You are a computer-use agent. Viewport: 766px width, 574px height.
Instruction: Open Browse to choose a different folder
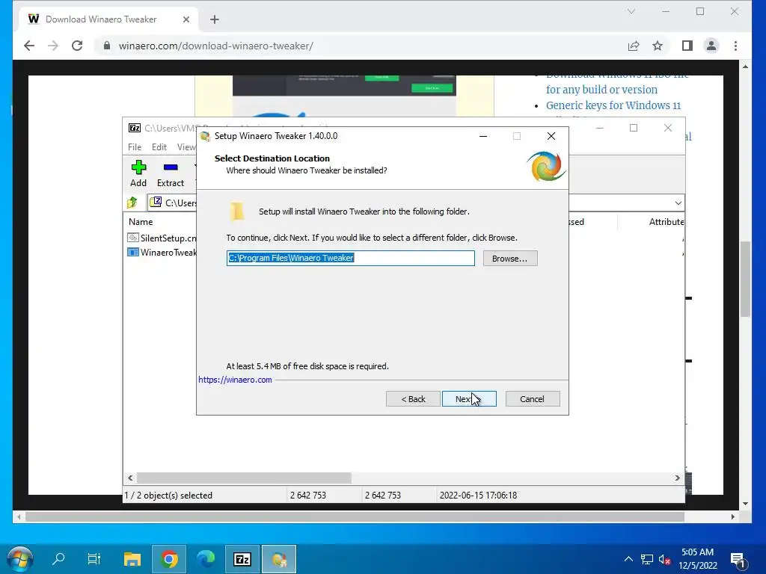[510, 258]
